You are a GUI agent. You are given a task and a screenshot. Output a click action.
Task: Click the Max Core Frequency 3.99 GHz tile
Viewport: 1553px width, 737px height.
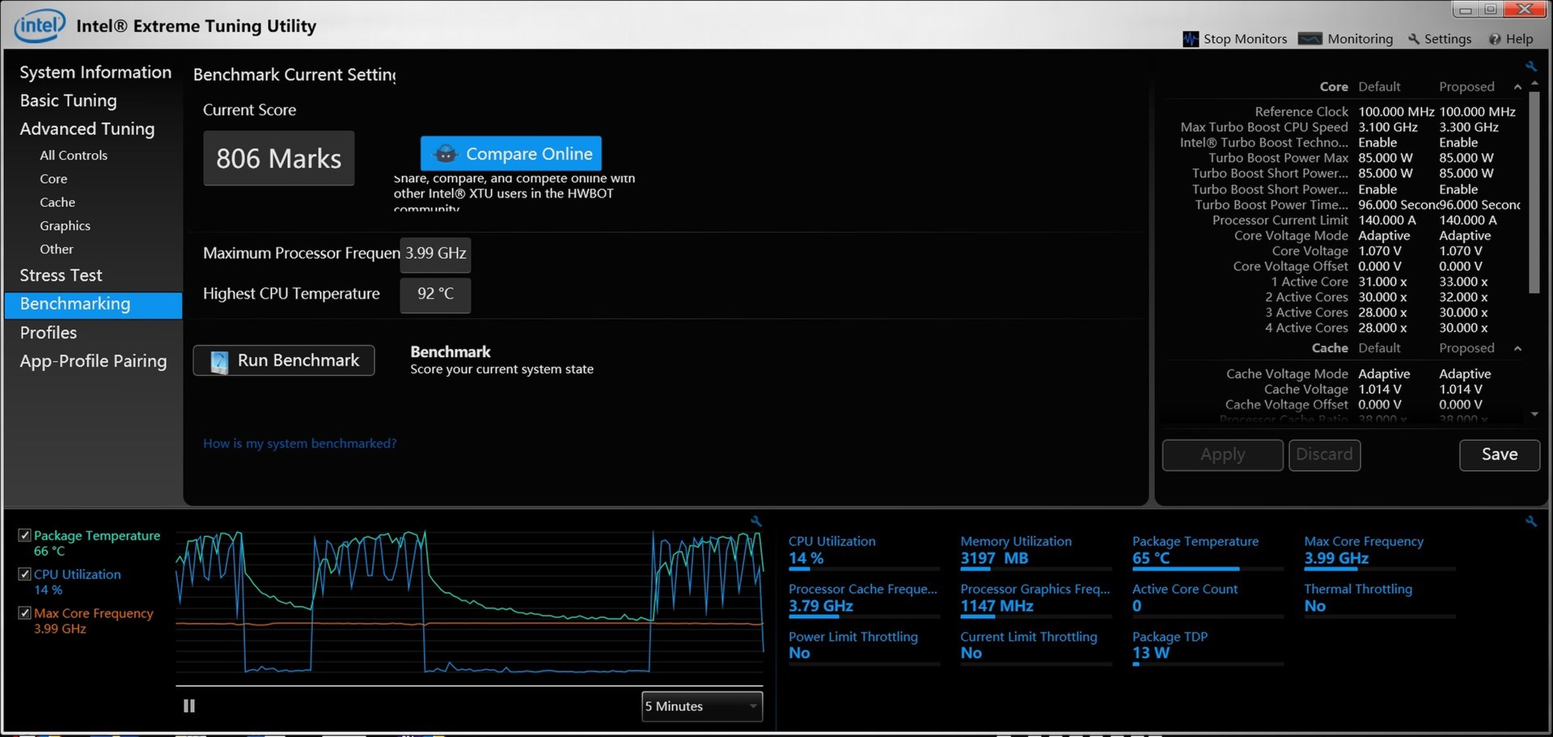click(1379, 551)
